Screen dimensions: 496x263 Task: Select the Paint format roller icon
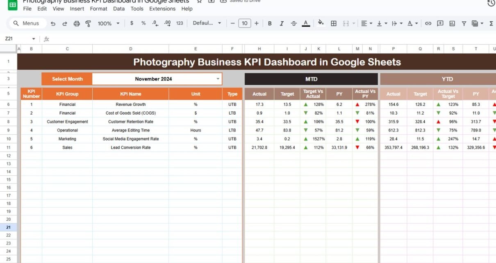pyautogui.click(x=88, y=23)
